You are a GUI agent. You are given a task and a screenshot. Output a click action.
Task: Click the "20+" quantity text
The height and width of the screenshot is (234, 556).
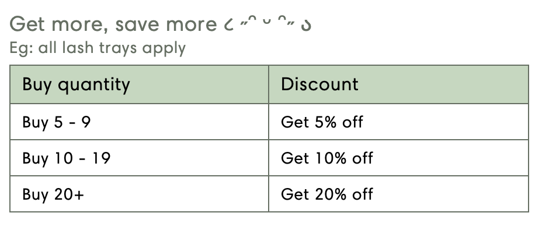tap(68, 194)
